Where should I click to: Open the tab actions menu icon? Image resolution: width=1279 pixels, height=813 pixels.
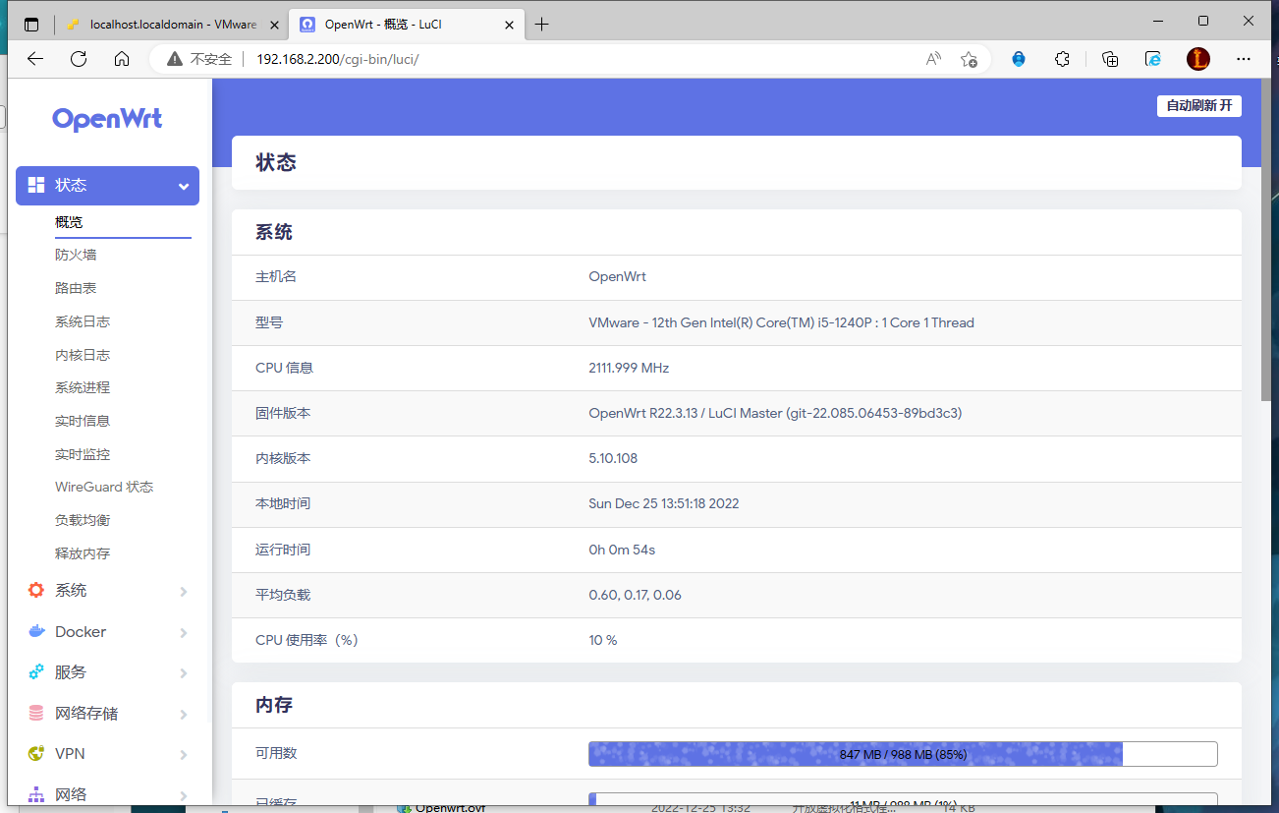31,25
